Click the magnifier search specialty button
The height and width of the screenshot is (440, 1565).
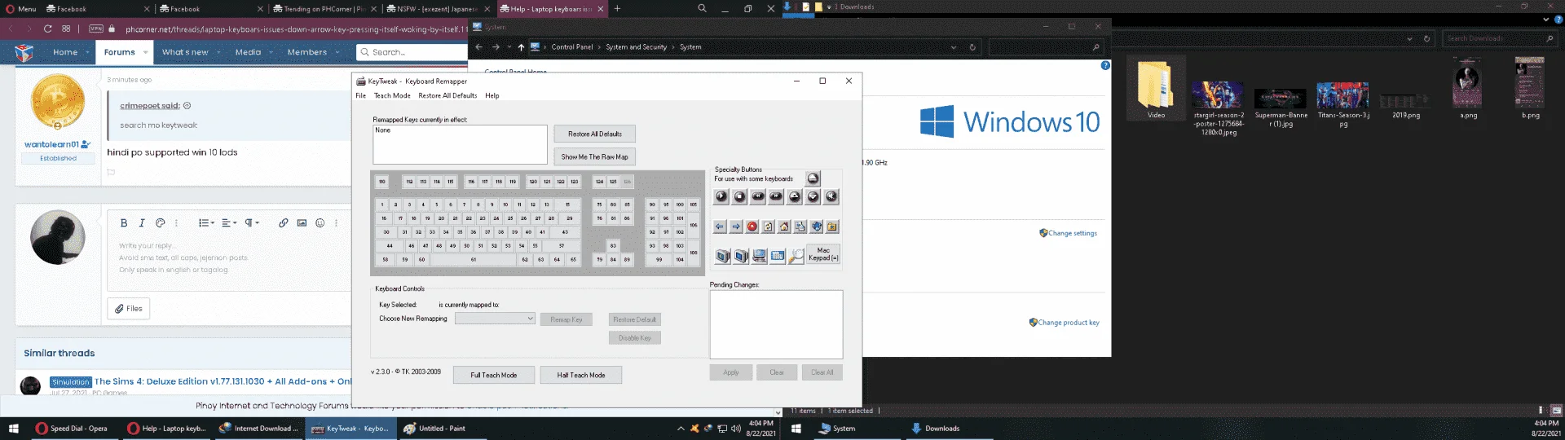(796, 256)
